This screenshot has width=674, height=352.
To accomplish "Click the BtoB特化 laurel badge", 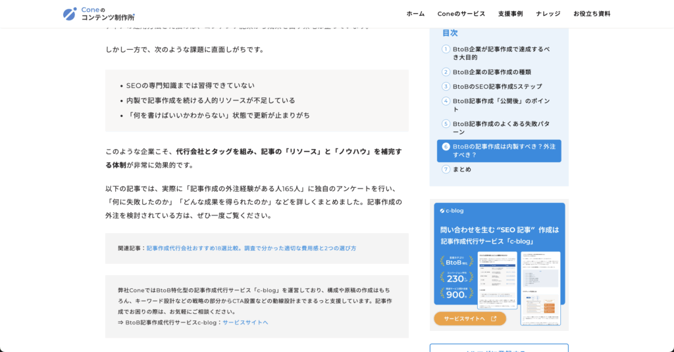I will (x=457, y=261).
